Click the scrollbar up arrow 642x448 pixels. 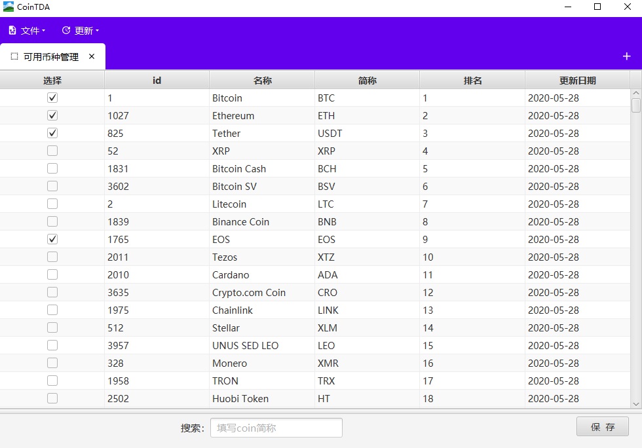(x=636, y=94)
